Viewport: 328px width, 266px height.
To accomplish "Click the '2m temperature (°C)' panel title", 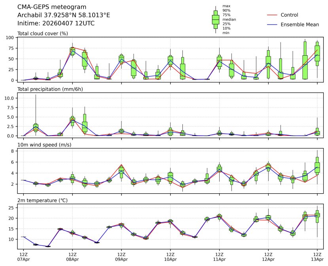I will point(42,200).
